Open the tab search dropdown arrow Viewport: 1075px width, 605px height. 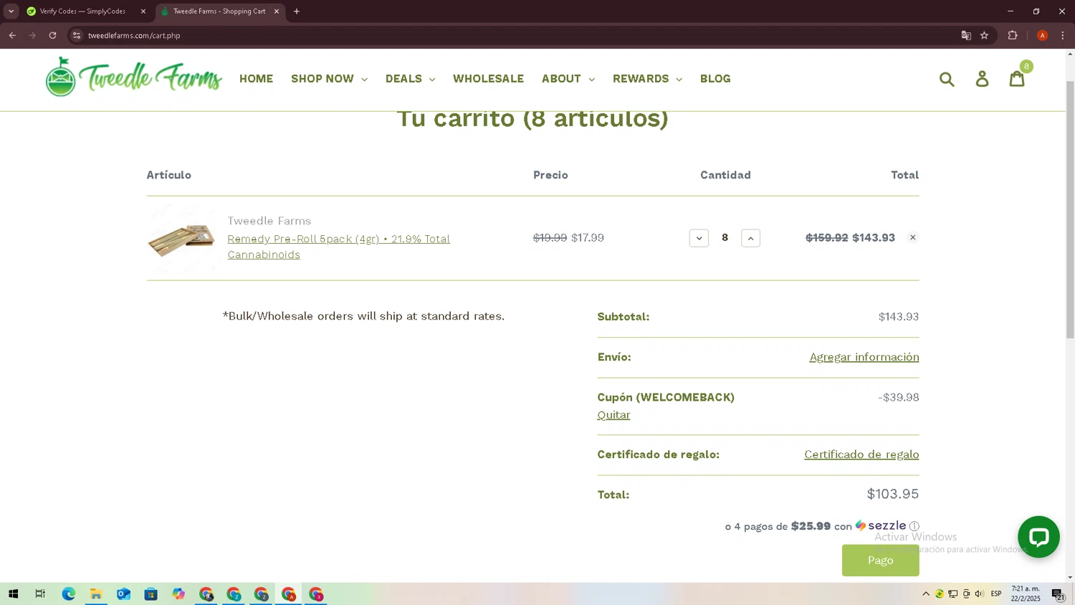(x=11, y=11)
